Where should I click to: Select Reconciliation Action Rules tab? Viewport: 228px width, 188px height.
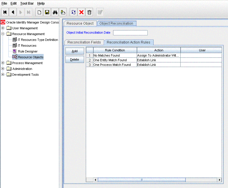click(129, 42)
